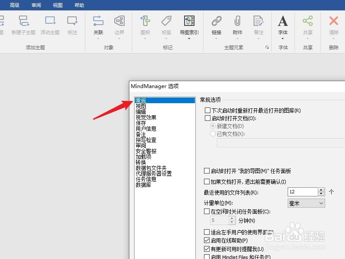
Task: Click the red 清除 clear X icon
Action: click(333, 21)
